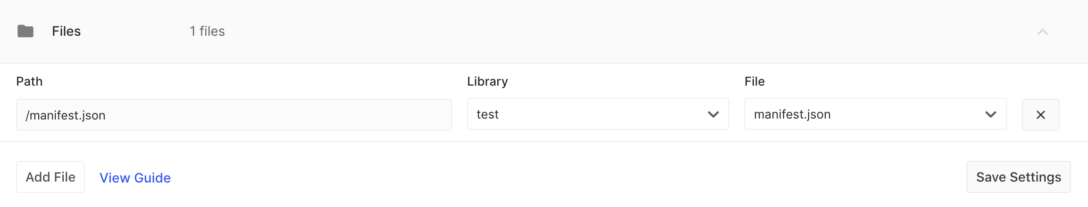1088x207 pixels.
Task: Click the File dropdown arrow icon
Action: (x=990, y=114)
